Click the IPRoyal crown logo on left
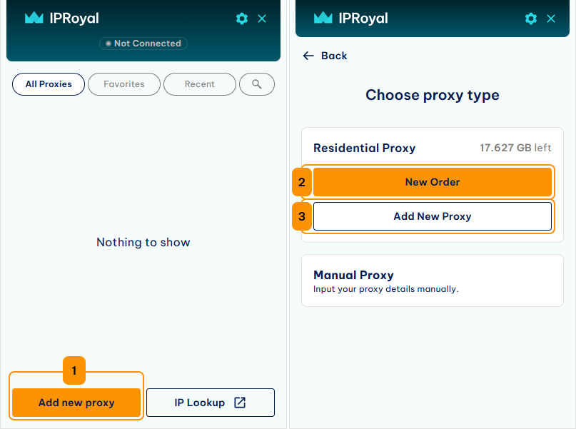The height and width of the screenshot is (429, 576). [34, 18]
